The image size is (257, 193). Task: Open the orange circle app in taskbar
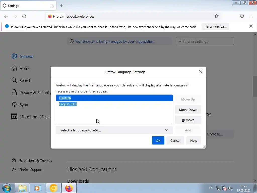pos(53,188)
